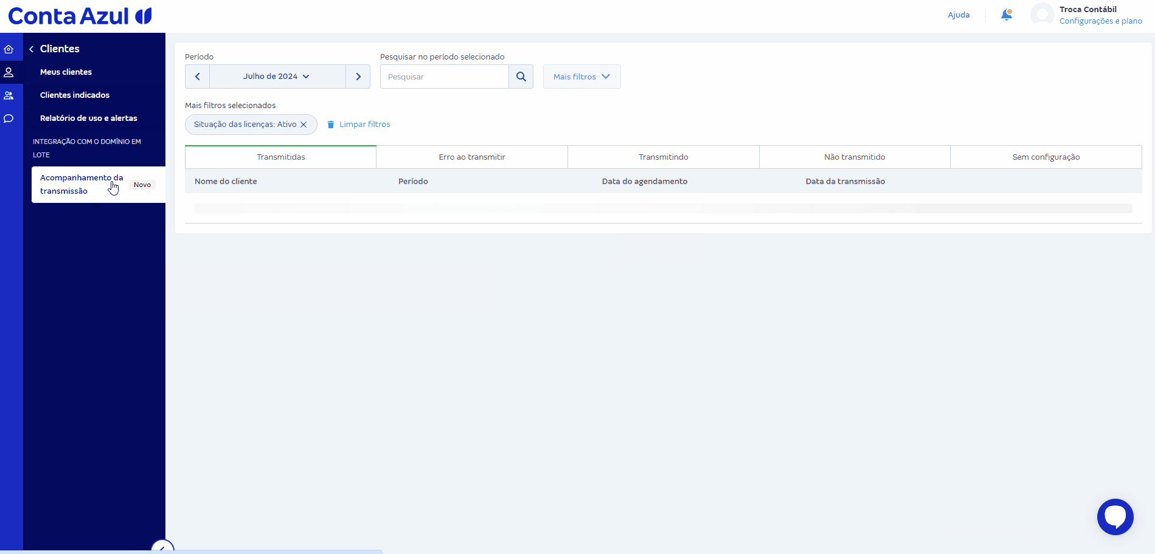Open the single-user clients icon in sidebar

coord(9,72)
